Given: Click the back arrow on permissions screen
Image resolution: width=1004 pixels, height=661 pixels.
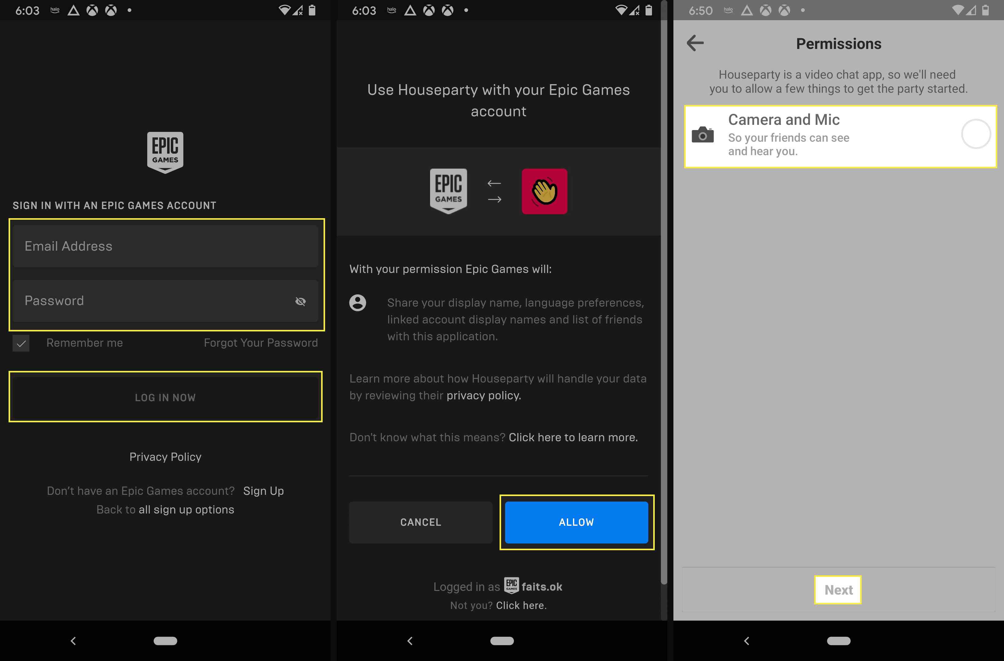Looking at the screenshot, I should pos(694,43).
